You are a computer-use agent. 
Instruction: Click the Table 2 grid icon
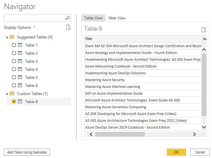pyautogui.click(x=20, y=53)
